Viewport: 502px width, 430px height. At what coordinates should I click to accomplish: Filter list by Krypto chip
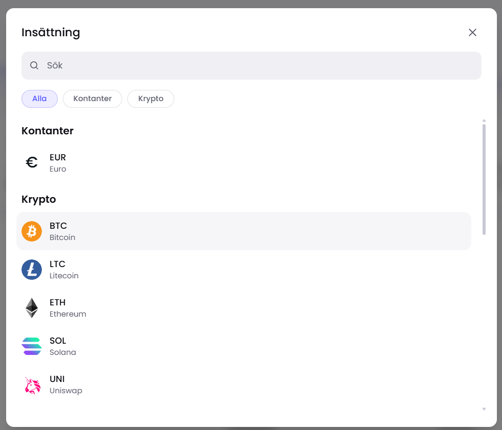(x=151, y=99)
